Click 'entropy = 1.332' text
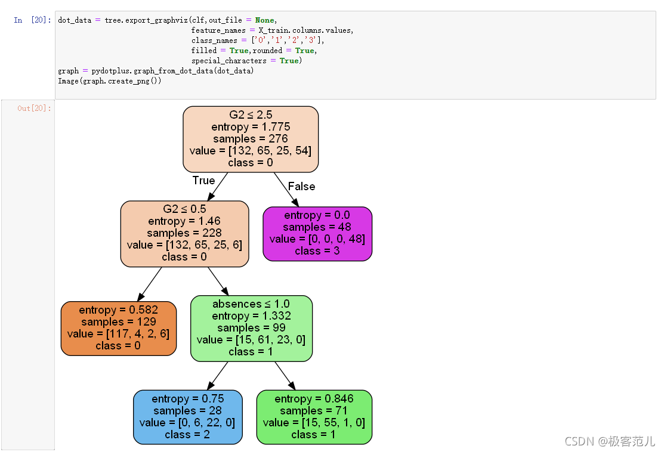The width and height of the screenshot is (664, 452). click(252, 315)
